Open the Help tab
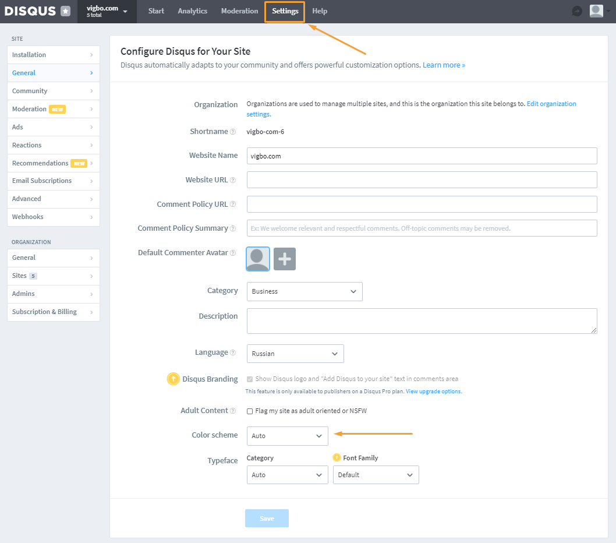The image size is (616, 543). (320, 11)
